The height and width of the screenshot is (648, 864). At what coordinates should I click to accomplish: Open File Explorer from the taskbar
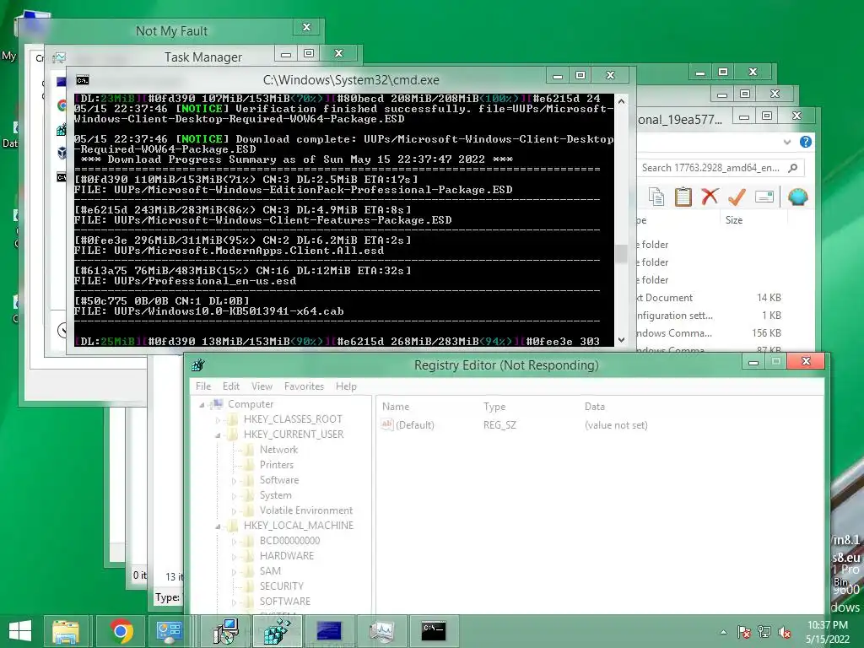click(x=66, y=631)
